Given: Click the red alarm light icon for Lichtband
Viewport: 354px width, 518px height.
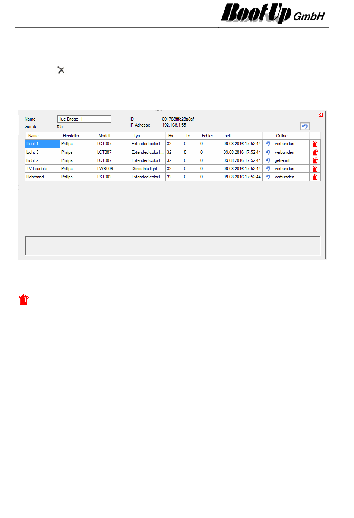Looking at the screenshot, I should point(315,177).
